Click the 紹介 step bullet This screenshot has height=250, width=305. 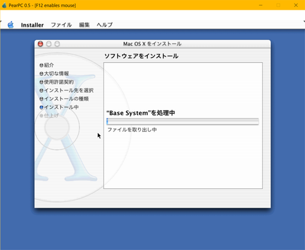tap(41, 65)
